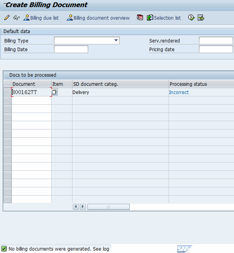
Task: Click the table with plus icon
Action: pos(201,18)
